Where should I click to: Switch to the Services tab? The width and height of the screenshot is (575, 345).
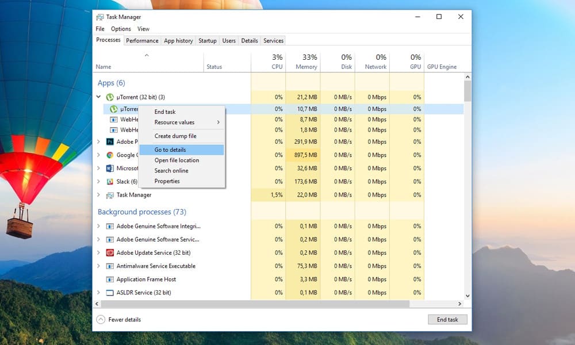(274, 41)
